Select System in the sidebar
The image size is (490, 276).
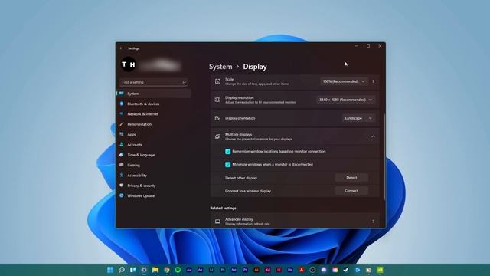[154, 94]
